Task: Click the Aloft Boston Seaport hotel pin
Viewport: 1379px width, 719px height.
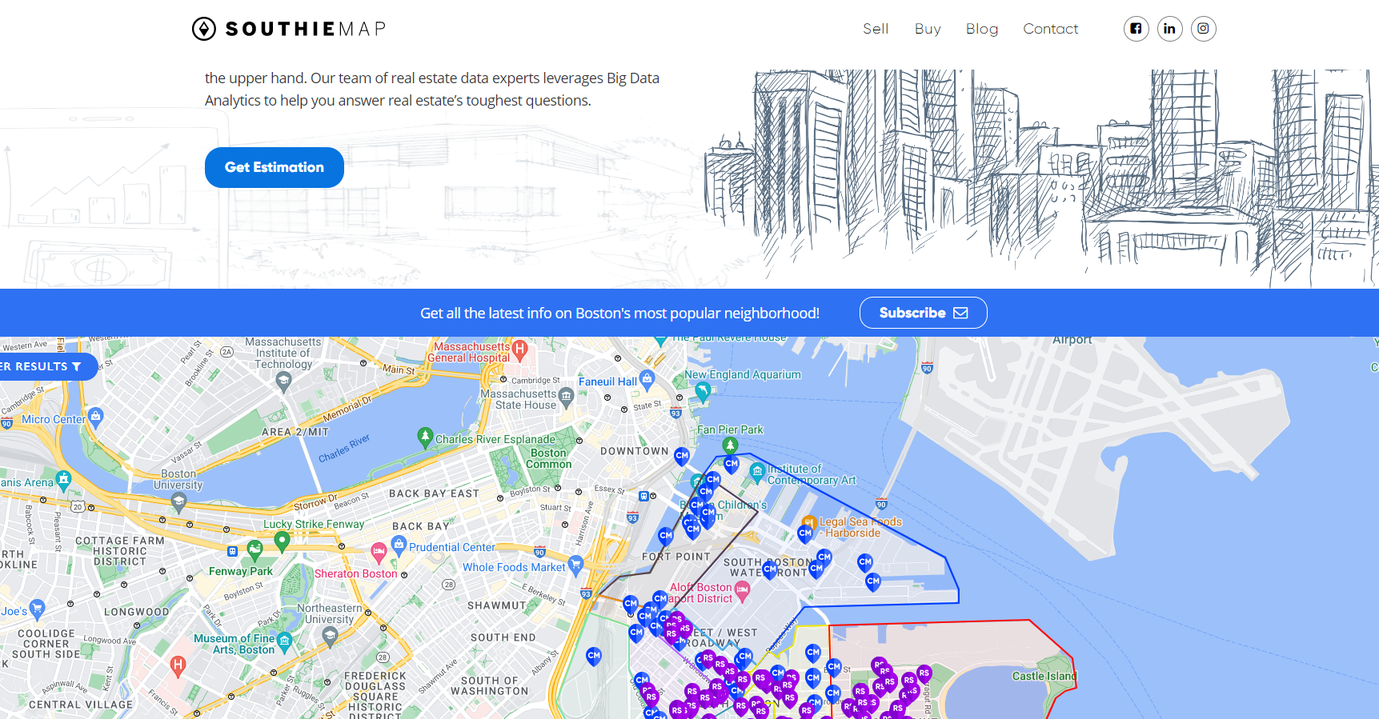Action: 743,591
